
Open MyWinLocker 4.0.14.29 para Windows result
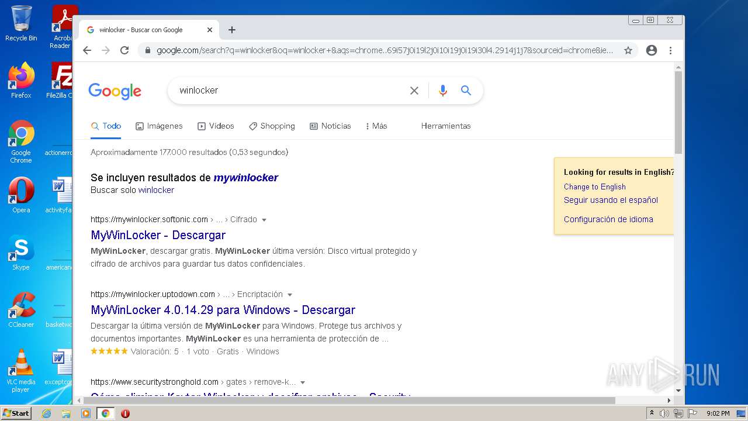click(x=223, y=310)
